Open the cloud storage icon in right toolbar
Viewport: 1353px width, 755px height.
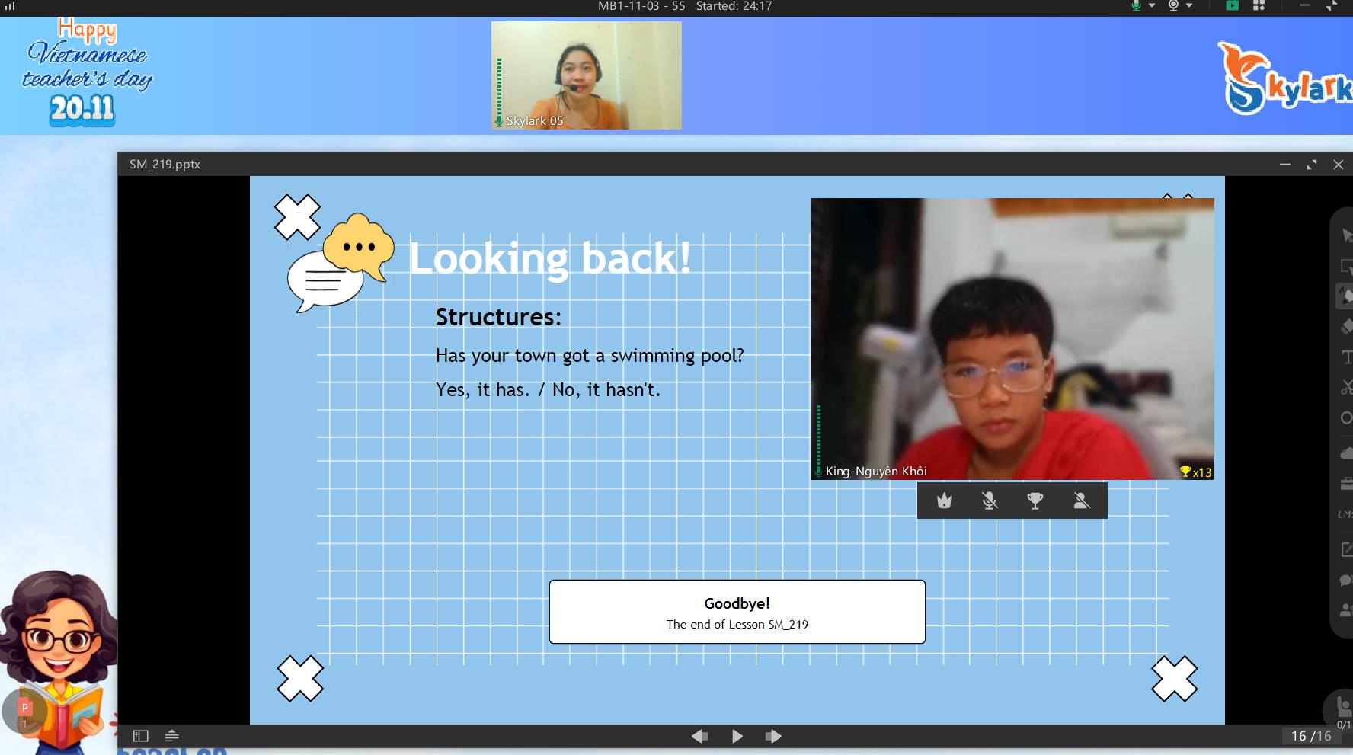tap(1346, 453)
